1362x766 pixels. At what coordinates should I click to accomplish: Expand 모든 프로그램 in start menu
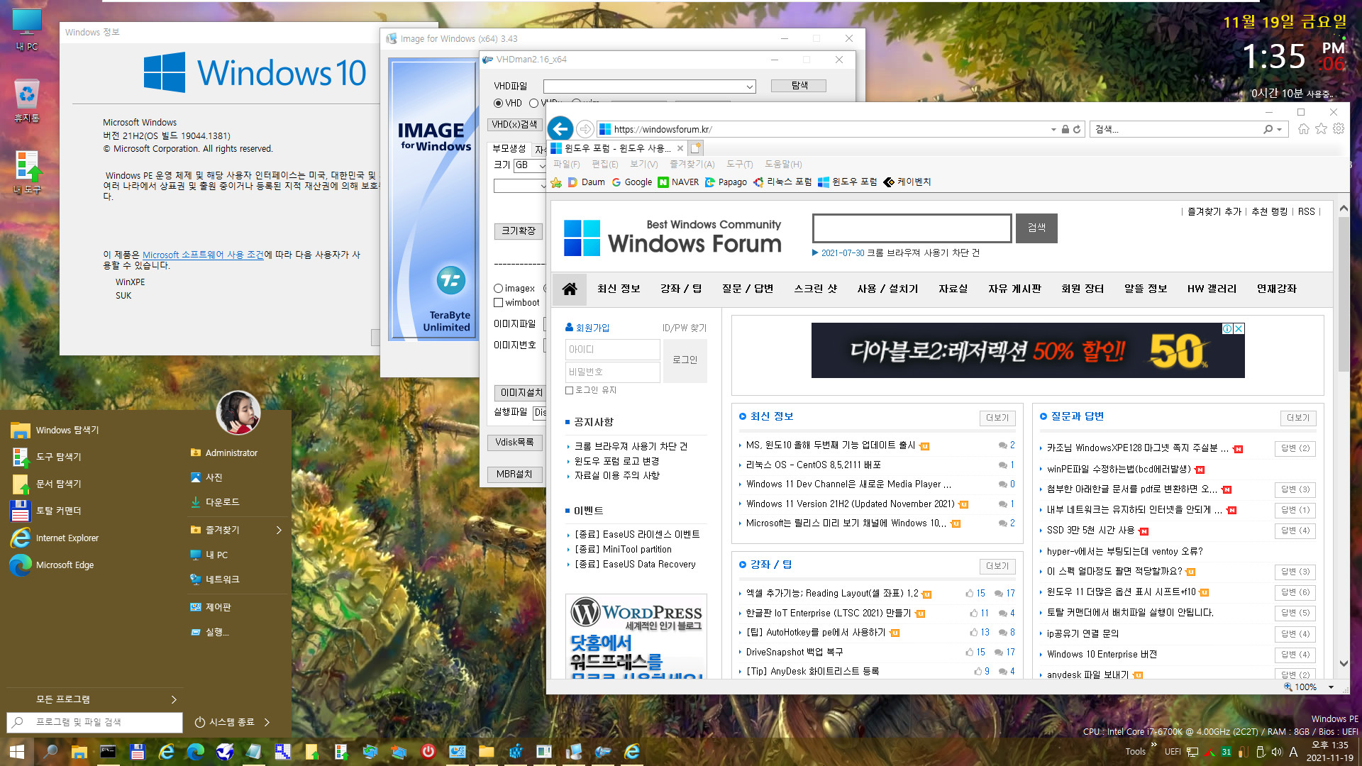coord(174,700)
